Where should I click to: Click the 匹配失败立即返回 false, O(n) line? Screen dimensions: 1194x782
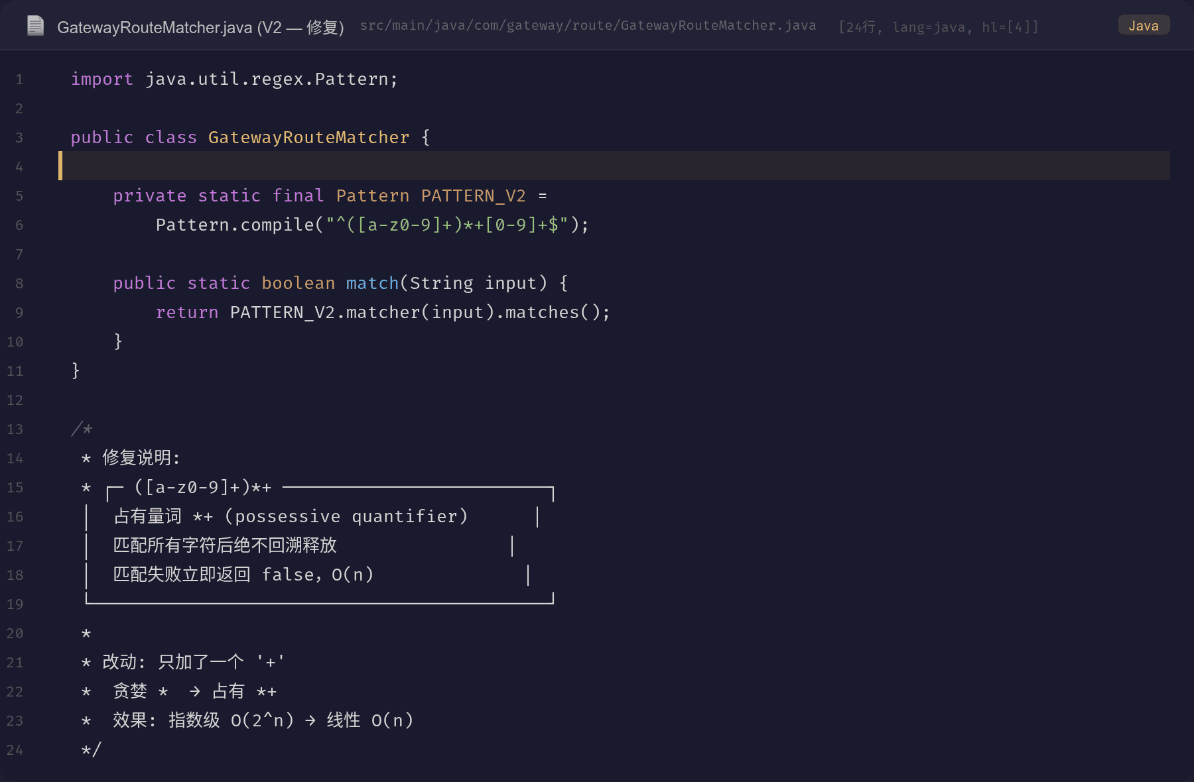pos(243,575)
